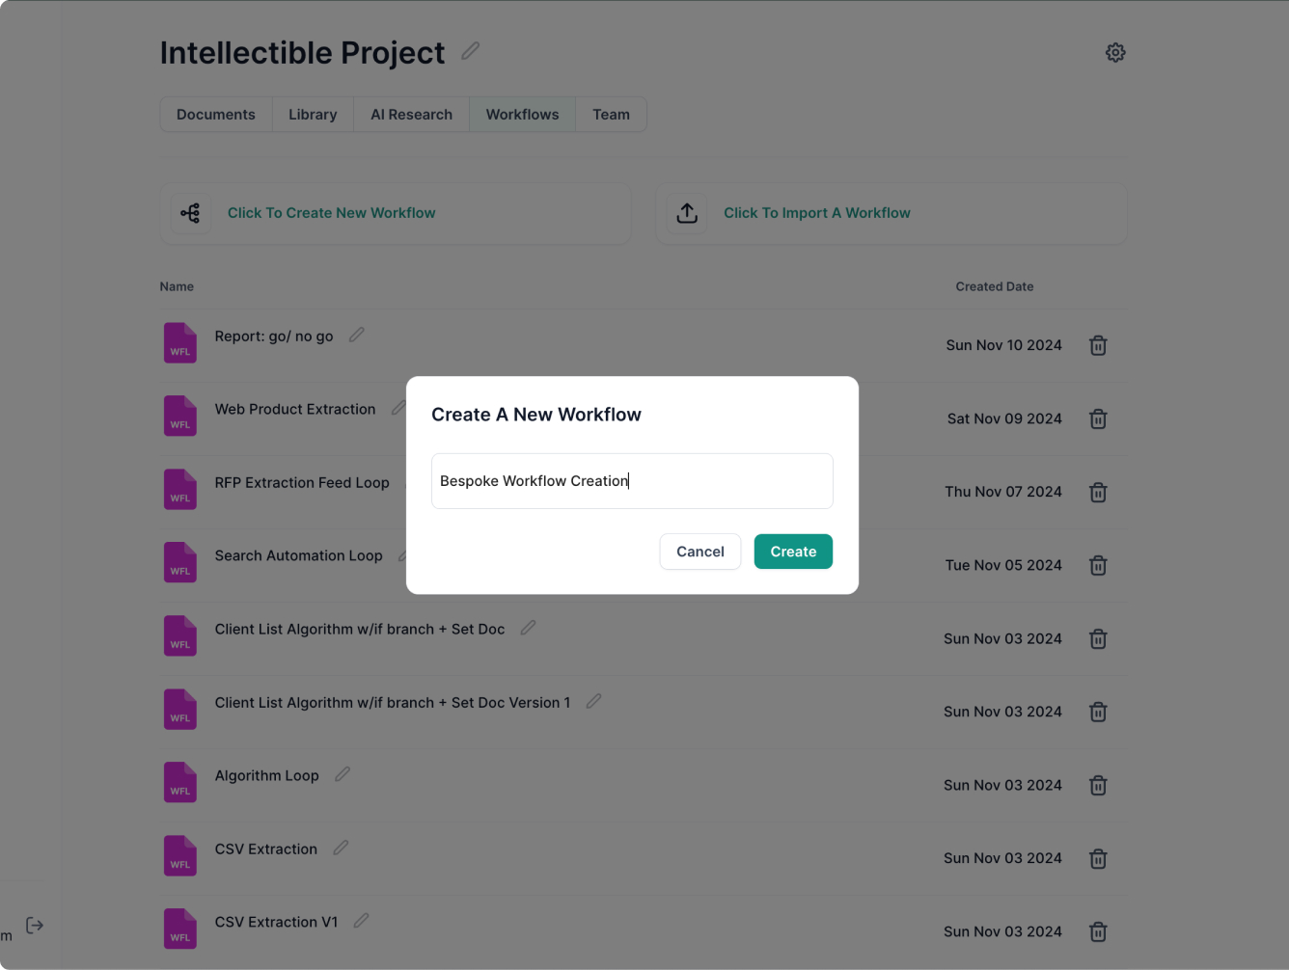
Task: Delete the Search Automation Loop workflow
Action: point(1098,565)
